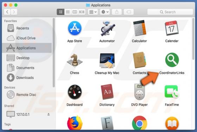Go forward with the right chevron
The height and width of the screenshot is (132, 197).
point(14,12)
